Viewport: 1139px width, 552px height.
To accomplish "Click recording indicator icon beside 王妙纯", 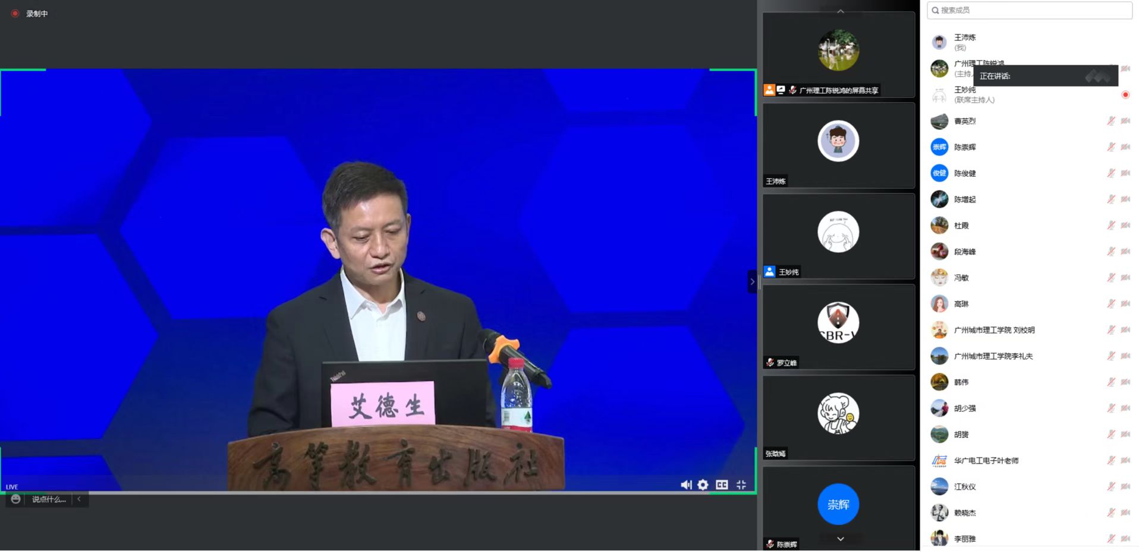I will (1125, 95).
